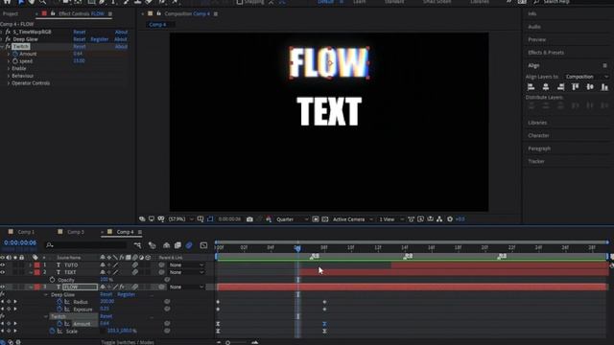Click the timeline layer search field
Image resolution: width=614 pixels, height=345 pixels.
pos(86,245)
